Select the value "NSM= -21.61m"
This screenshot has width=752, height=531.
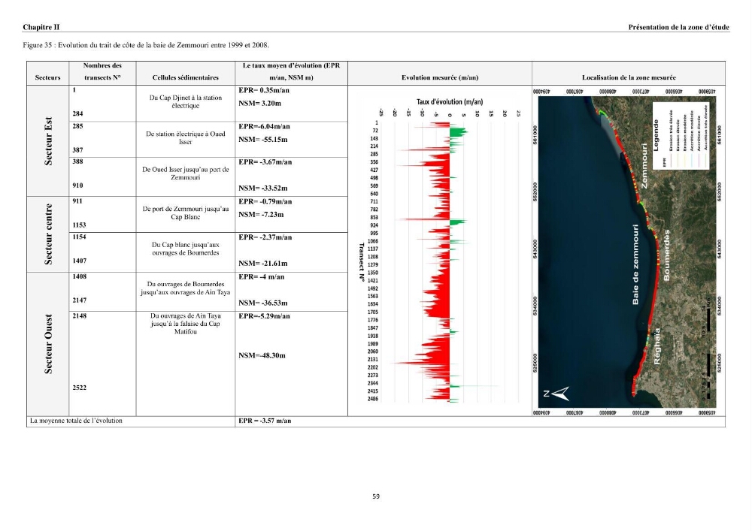(x=262, y=264)
